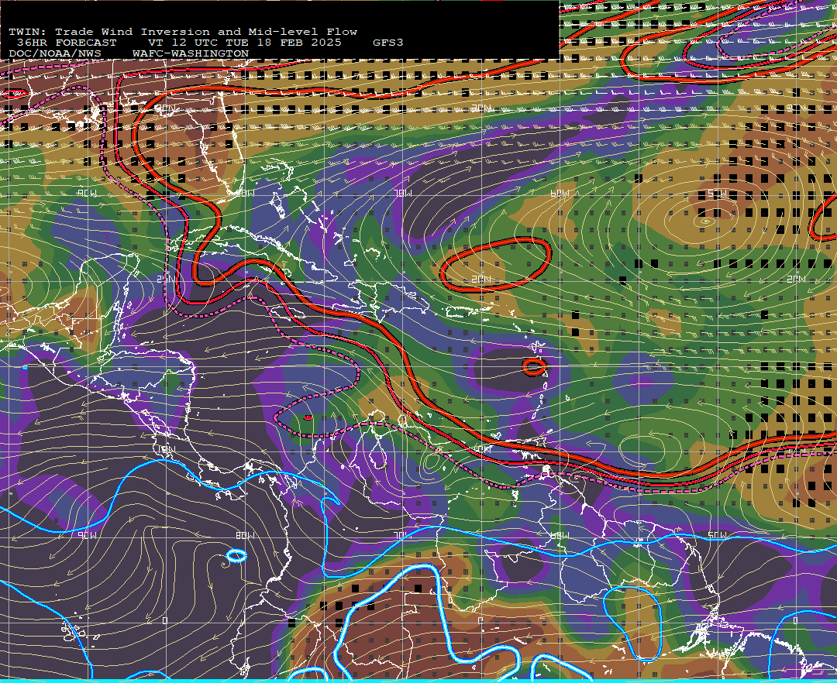Select the 80W label in the Pacific near the cyan ellipse

point(246,535)
